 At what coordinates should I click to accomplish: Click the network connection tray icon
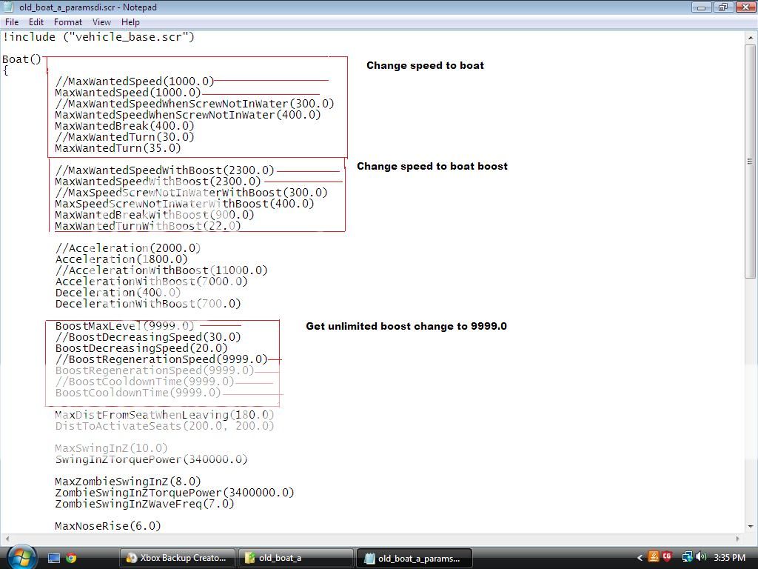click(x=687, y=557)
